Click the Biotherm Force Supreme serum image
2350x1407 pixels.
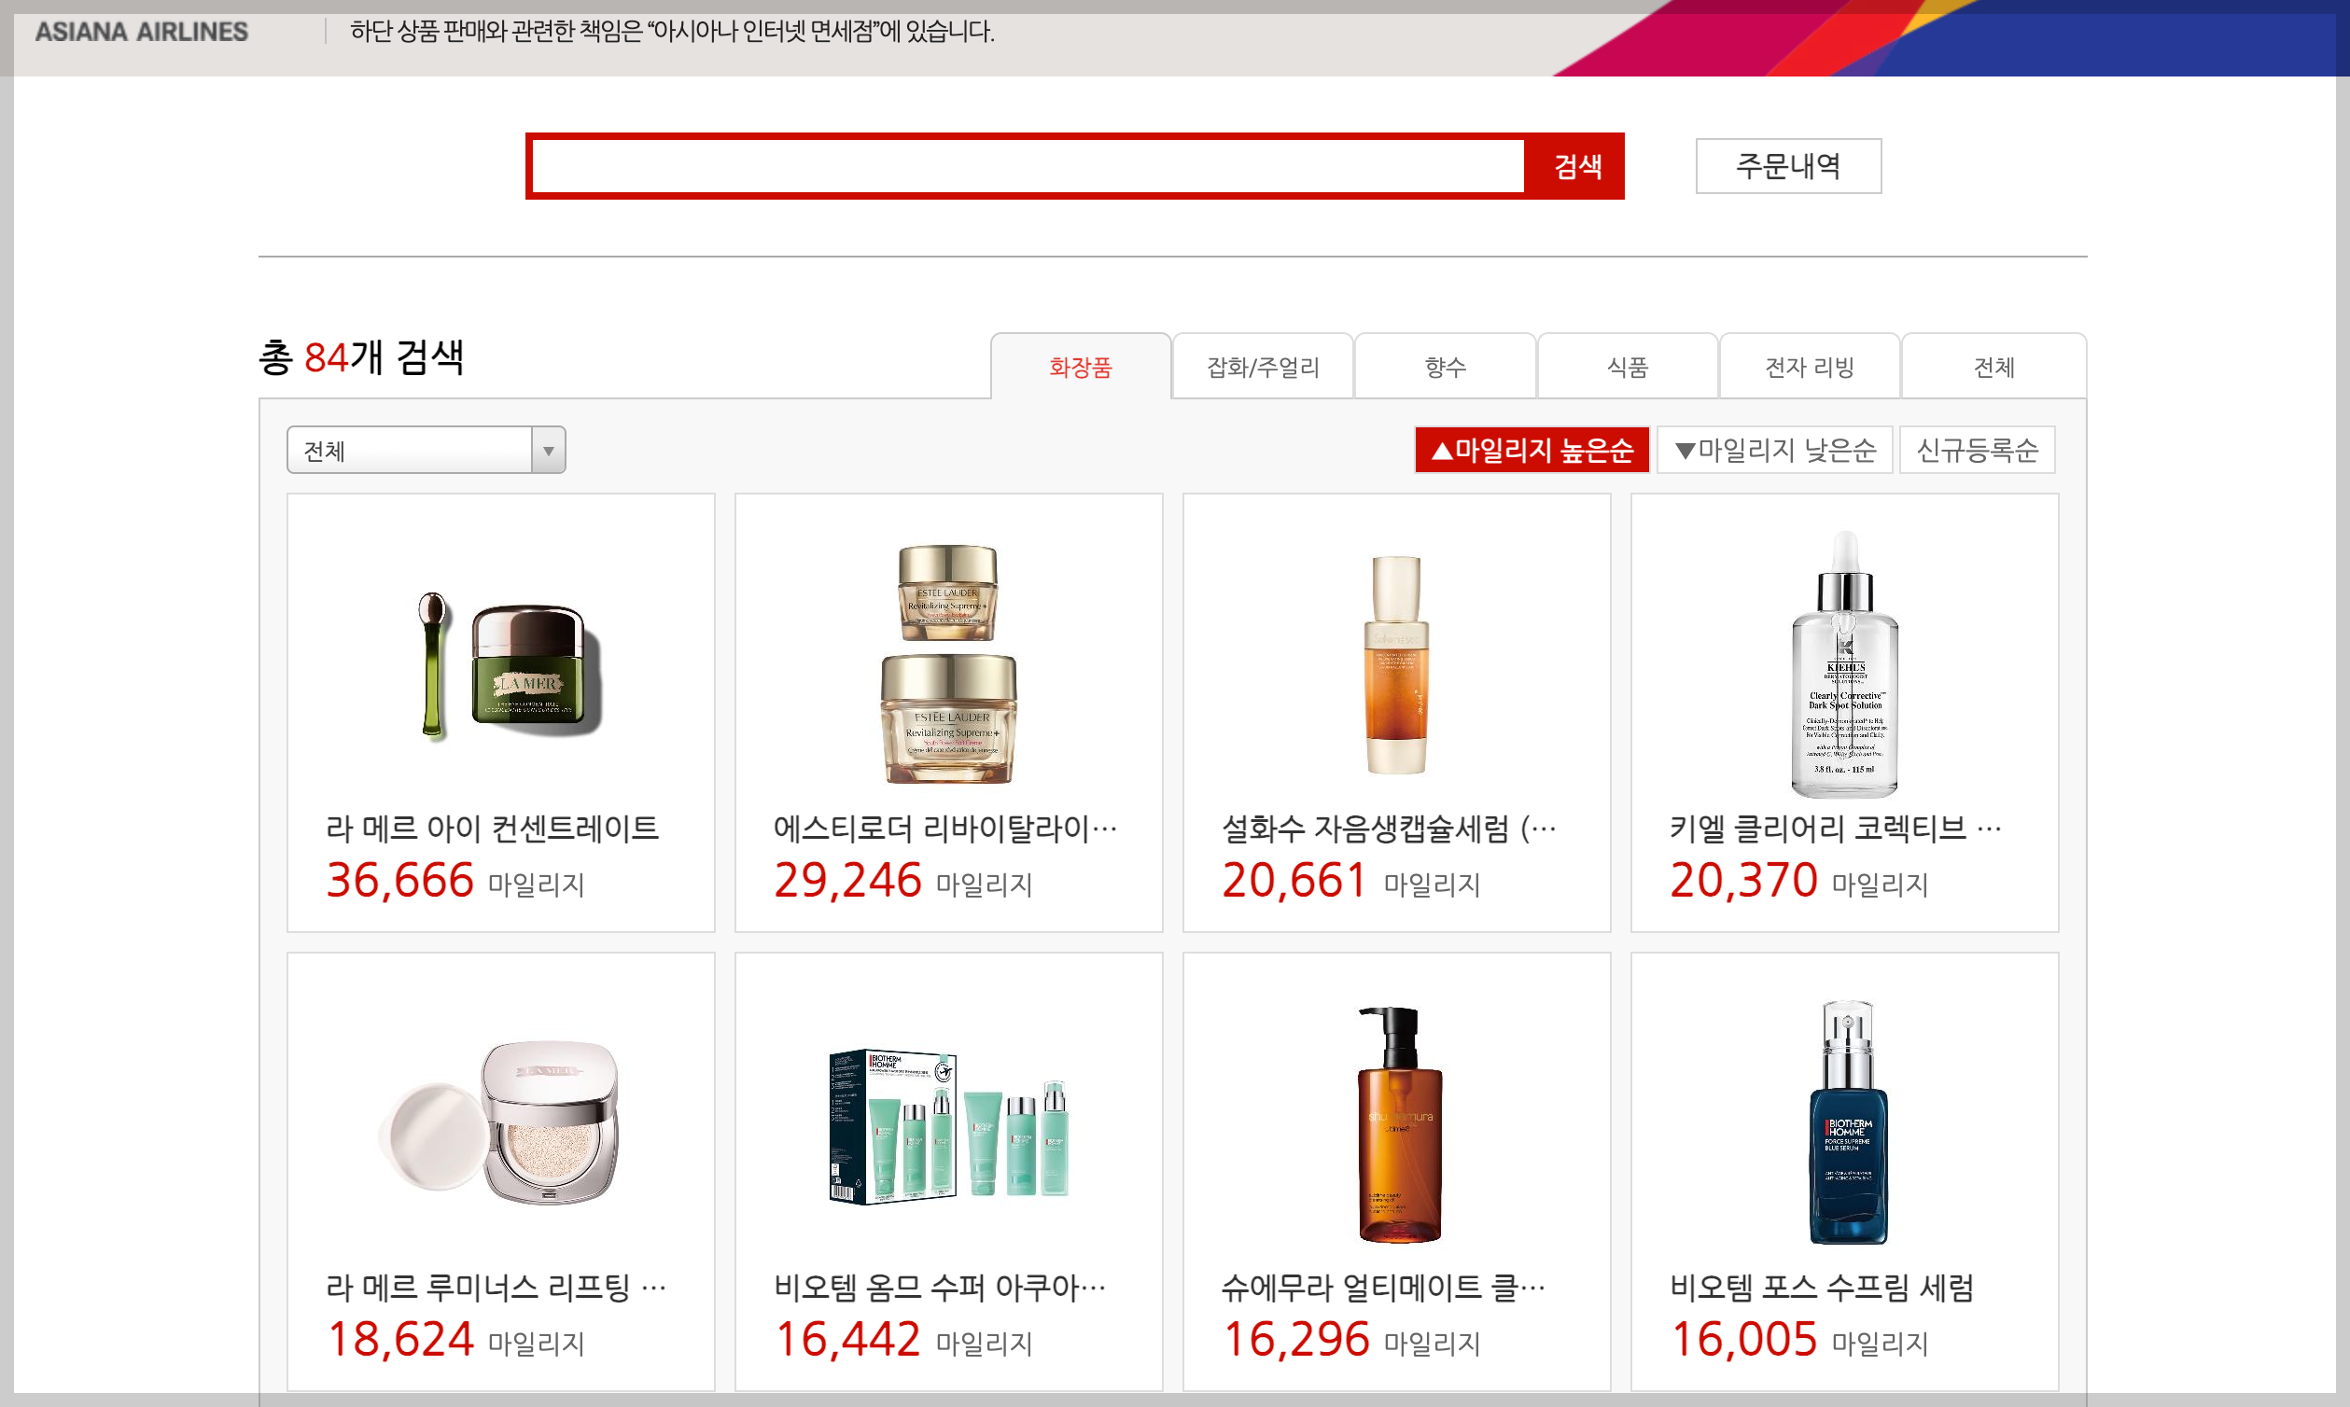click(x=1845, y=1123)
